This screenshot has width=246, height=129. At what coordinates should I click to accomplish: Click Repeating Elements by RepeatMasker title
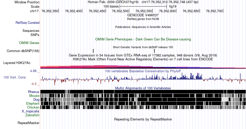[143, 119]
